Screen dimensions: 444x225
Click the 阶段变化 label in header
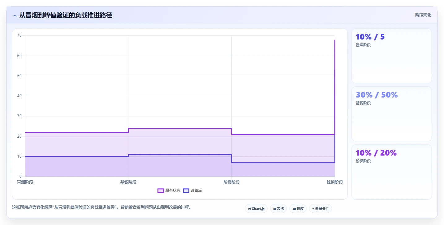pos(423,15)
